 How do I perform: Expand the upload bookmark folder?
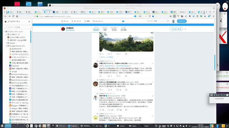tap(6, 43)
